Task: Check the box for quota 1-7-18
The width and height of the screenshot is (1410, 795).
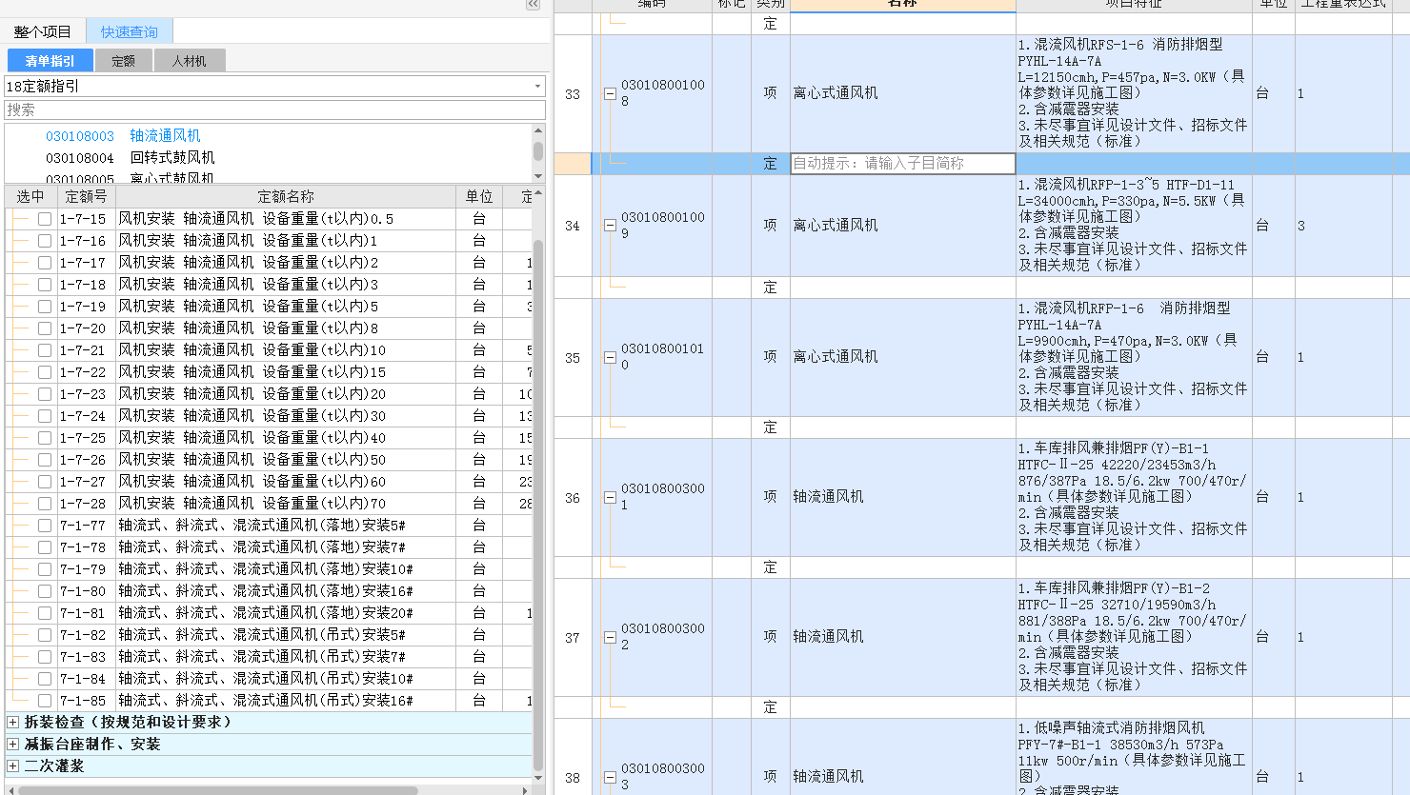Action: click(45, 285)
